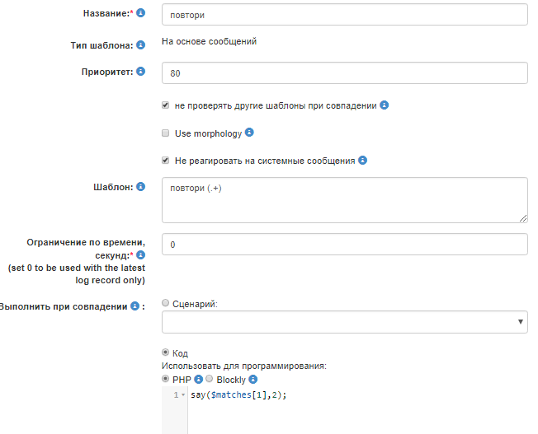538x434 pixels.
Task: Click info icon next to Название label
Action: pos(140,14)
